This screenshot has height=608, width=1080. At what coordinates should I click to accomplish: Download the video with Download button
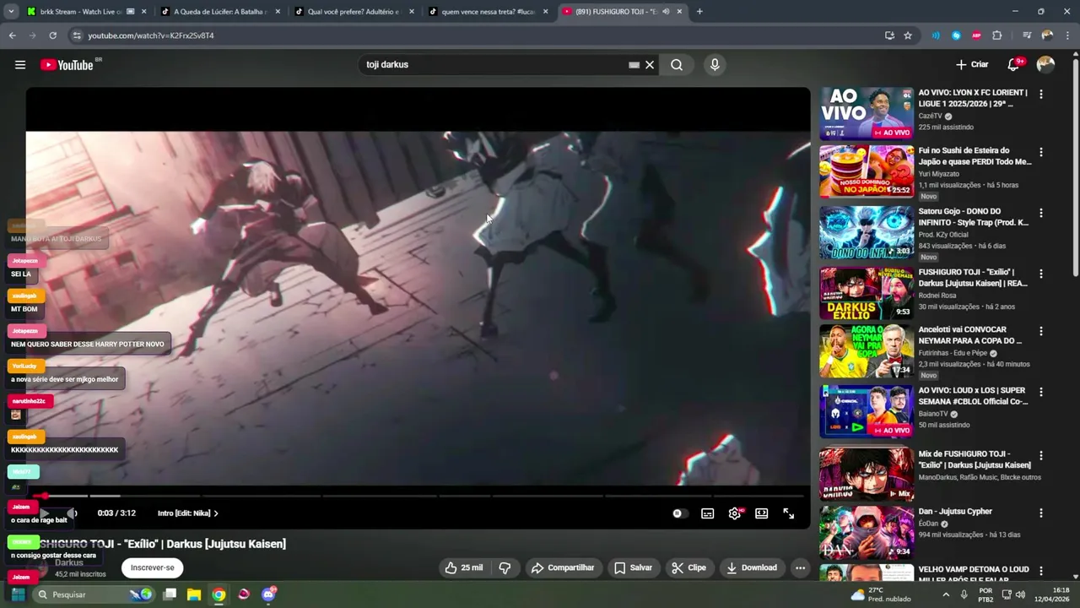(752, 567)
